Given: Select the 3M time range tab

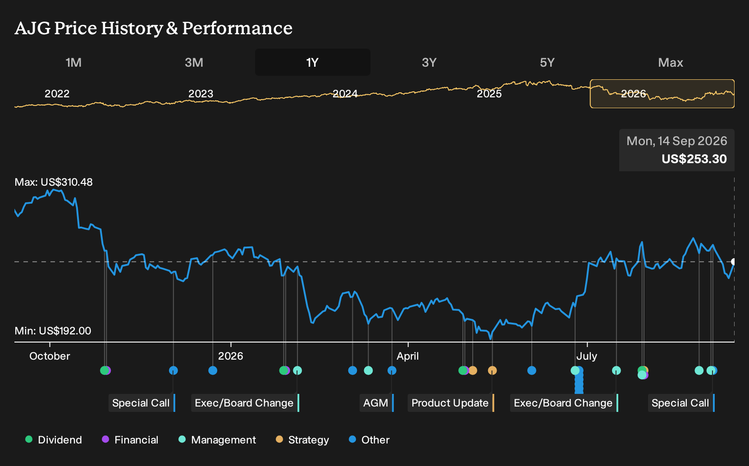Looking at the screenshot, I should point(194,62).
